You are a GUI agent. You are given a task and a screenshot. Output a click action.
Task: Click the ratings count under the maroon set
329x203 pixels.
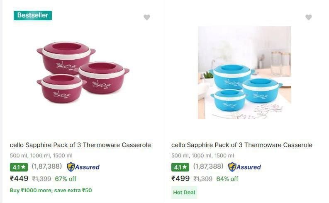click(47, 167)
